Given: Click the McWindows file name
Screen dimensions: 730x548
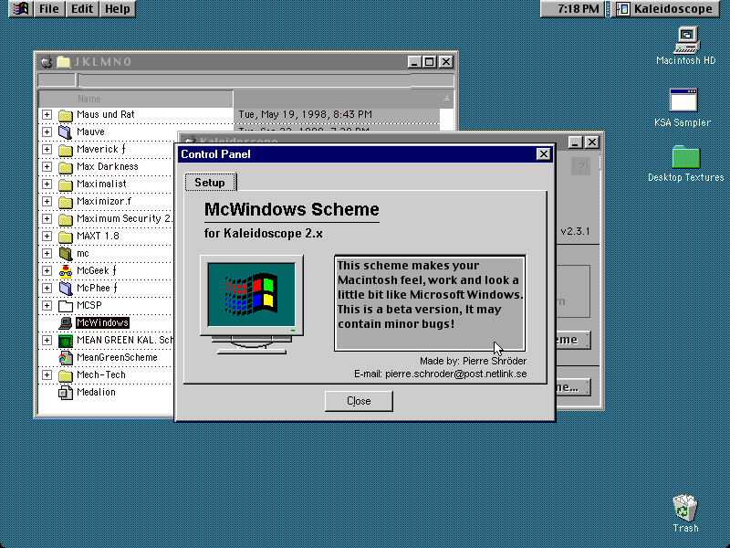Looking at the screenshot, I should click(x=102, y=322).
